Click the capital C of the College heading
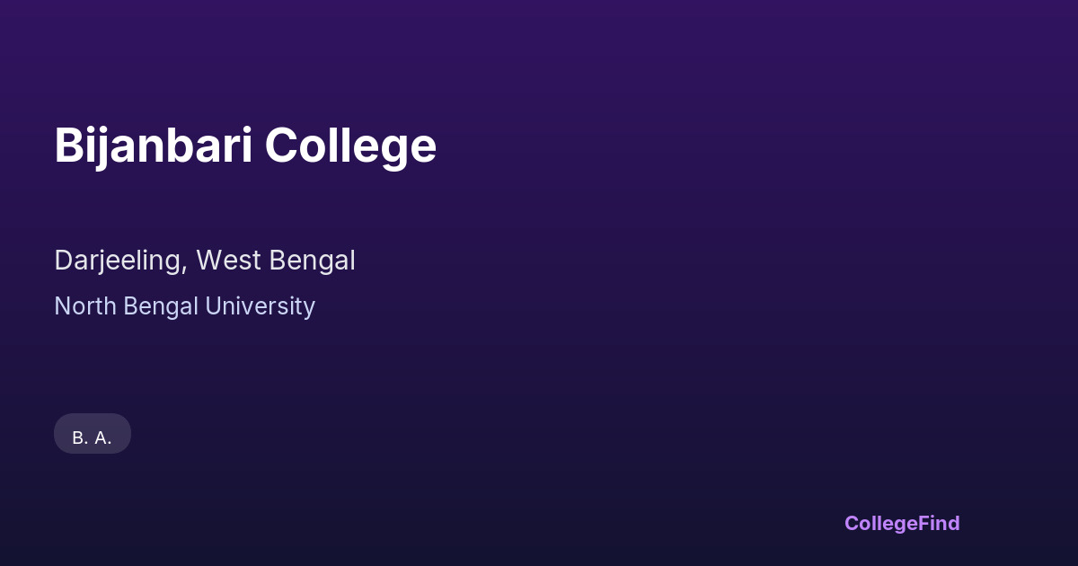Viewport: 1078px width, 566px height. pyautogui.click(x=280, y=146)
